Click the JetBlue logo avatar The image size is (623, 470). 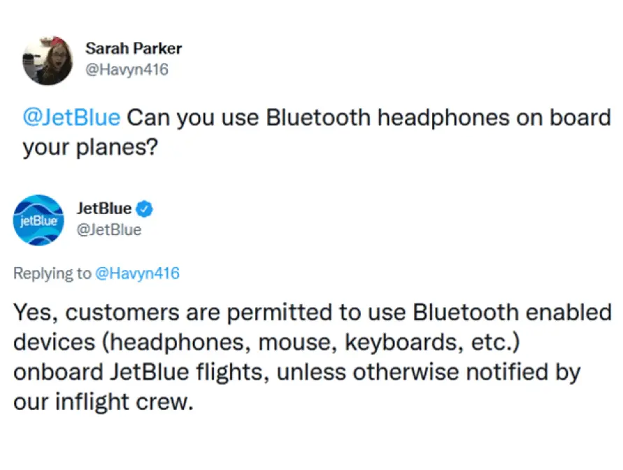point(38,220)
